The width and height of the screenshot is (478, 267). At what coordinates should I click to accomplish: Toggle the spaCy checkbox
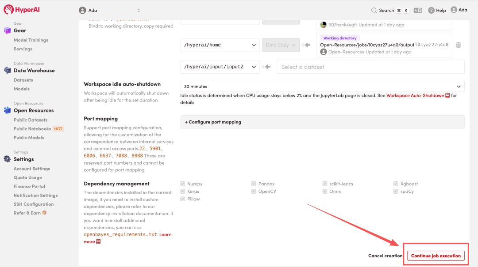396,191
